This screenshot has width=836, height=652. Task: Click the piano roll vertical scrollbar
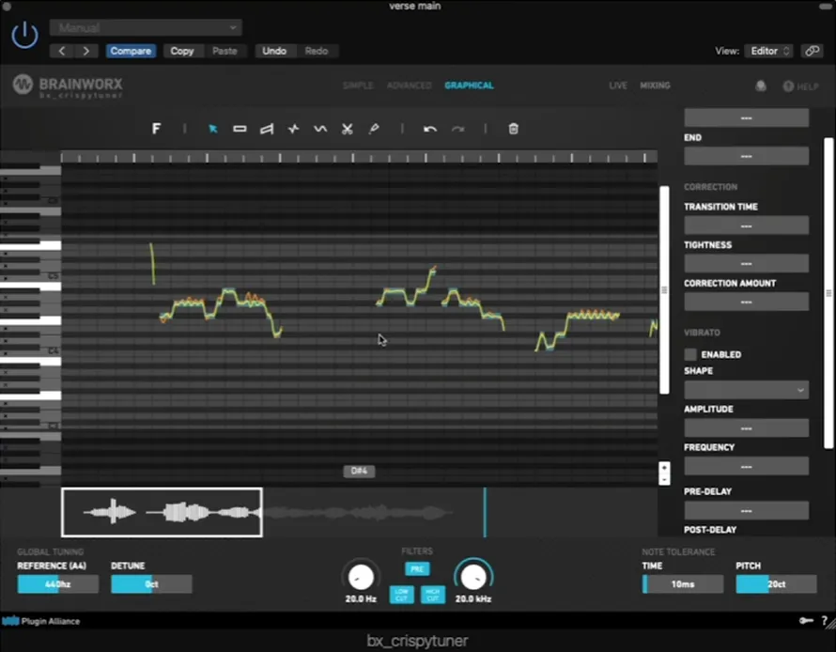[664, 290]
